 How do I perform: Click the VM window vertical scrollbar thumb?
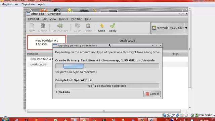click(190, 49)
